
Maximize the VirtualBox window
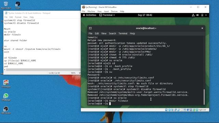pos(198,7)
